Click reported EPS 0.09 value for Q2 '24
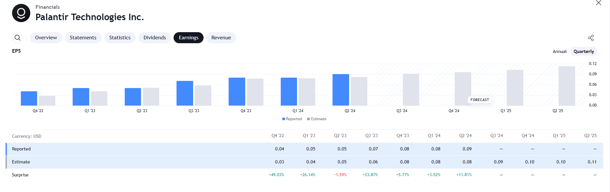The height and width of the screenshot is (192, 610). pyautogui.click(x=467, y=149)
